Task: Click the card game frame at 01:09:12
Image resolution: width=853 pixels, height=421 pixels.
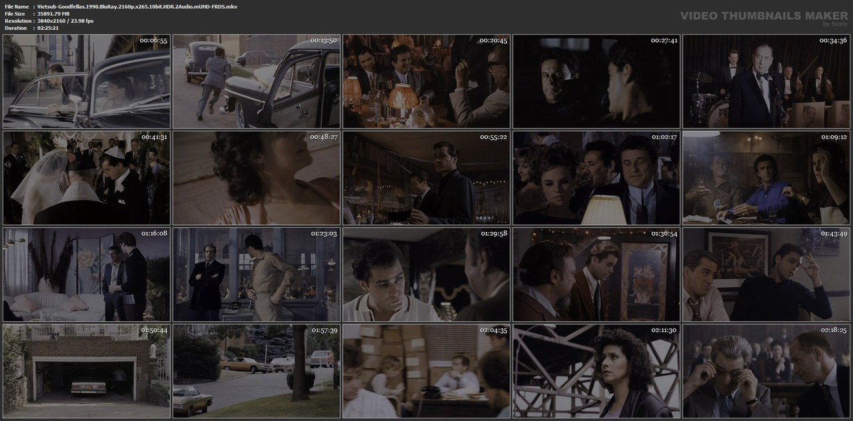Action: (766, 178)
